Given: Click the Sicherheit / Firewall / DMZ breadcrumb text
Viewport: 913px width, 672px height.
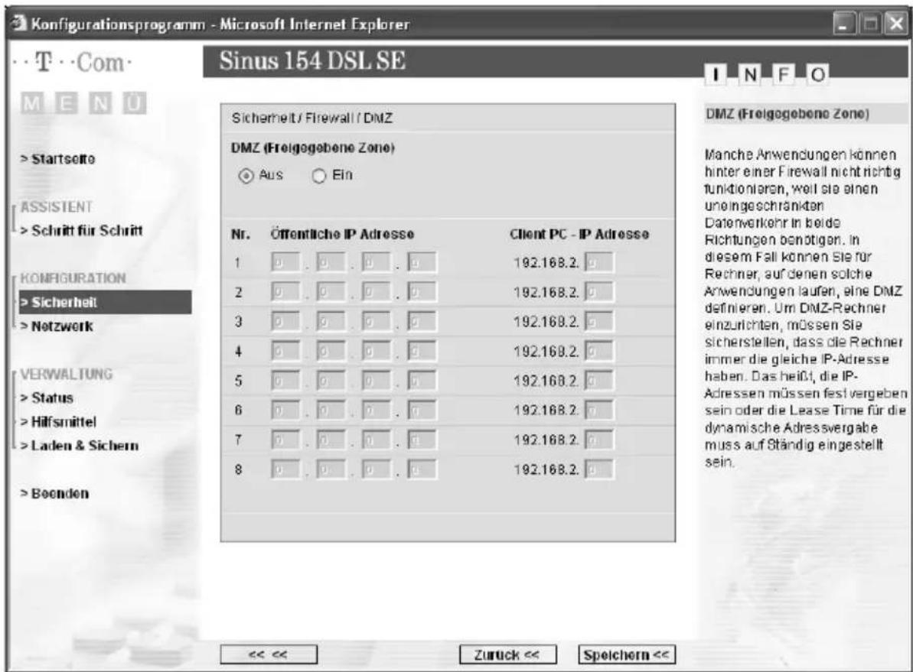Looking at the screenshot, I should click(x=312, y=118).
